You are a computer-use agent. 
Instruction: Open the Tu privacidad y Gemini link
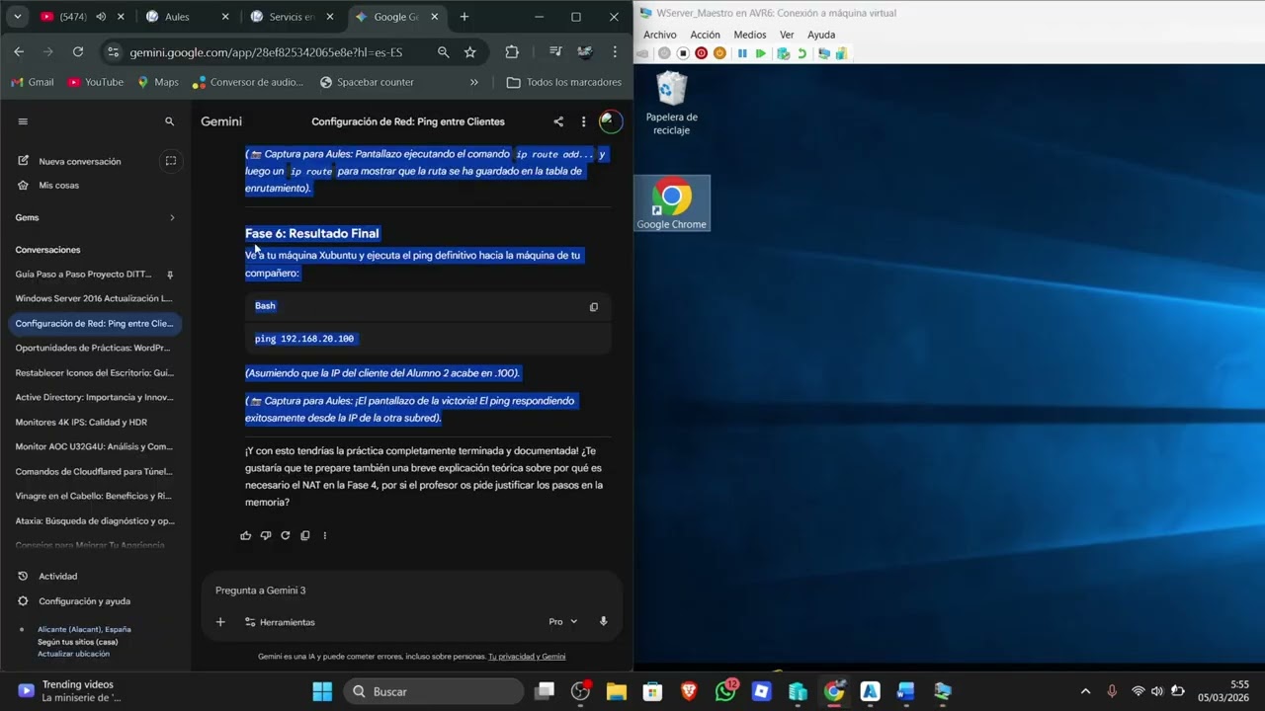click(527, 657)
